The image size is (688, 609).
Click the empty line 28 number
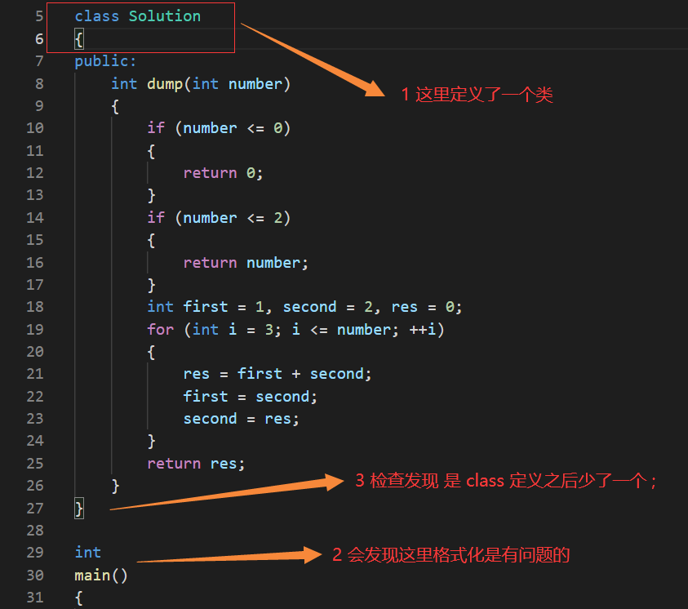[x=34, y=531]
